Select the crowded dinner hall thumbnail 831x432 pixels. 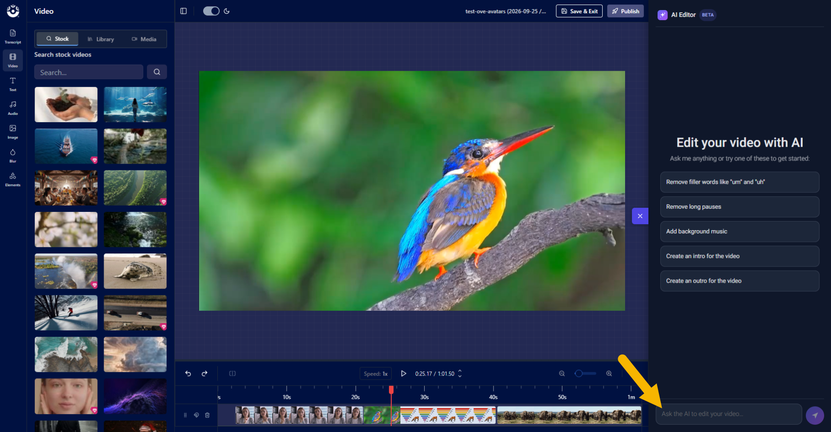coord(66,188)
